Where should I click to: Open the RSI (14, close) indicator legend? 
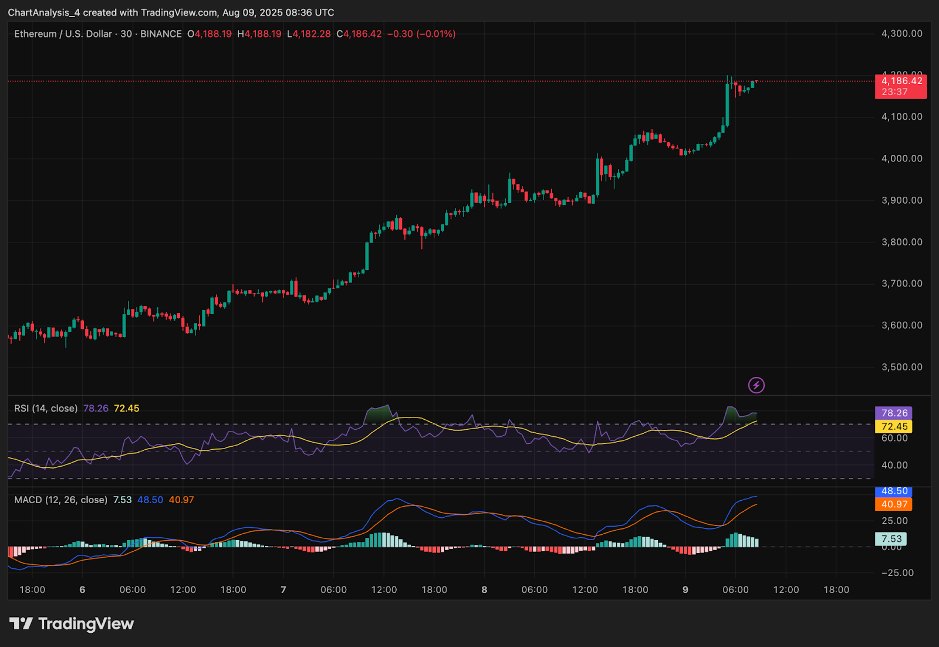point(46,409)
